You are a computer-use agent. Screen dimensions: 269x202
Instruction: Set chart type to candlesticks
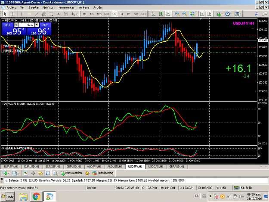tap(161, 14)
